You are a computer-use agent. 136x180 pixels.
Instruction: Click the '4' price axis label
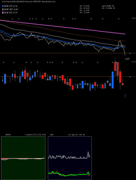click(x=130, y=53)
